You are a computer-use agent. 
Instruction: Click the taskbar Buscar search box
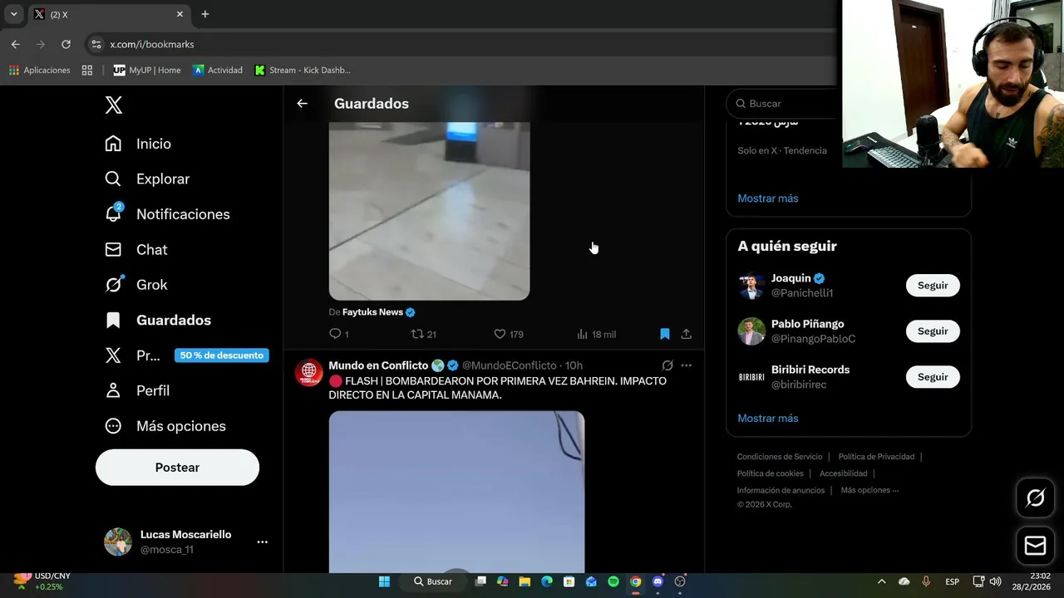point(433,581)
